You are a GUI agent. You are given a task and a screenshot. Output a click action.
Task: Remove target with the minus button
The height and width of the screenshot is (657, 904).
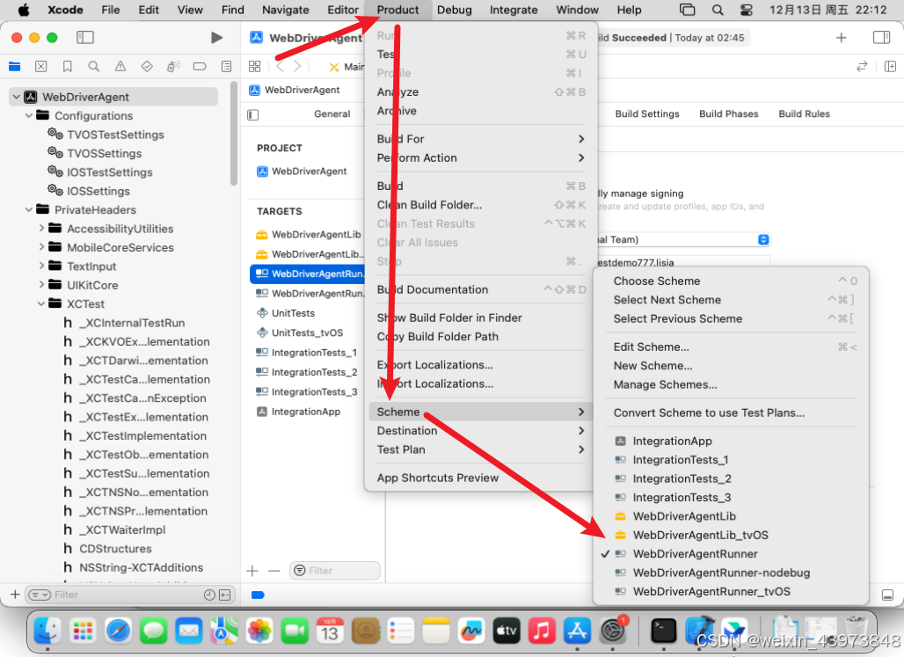273,571
